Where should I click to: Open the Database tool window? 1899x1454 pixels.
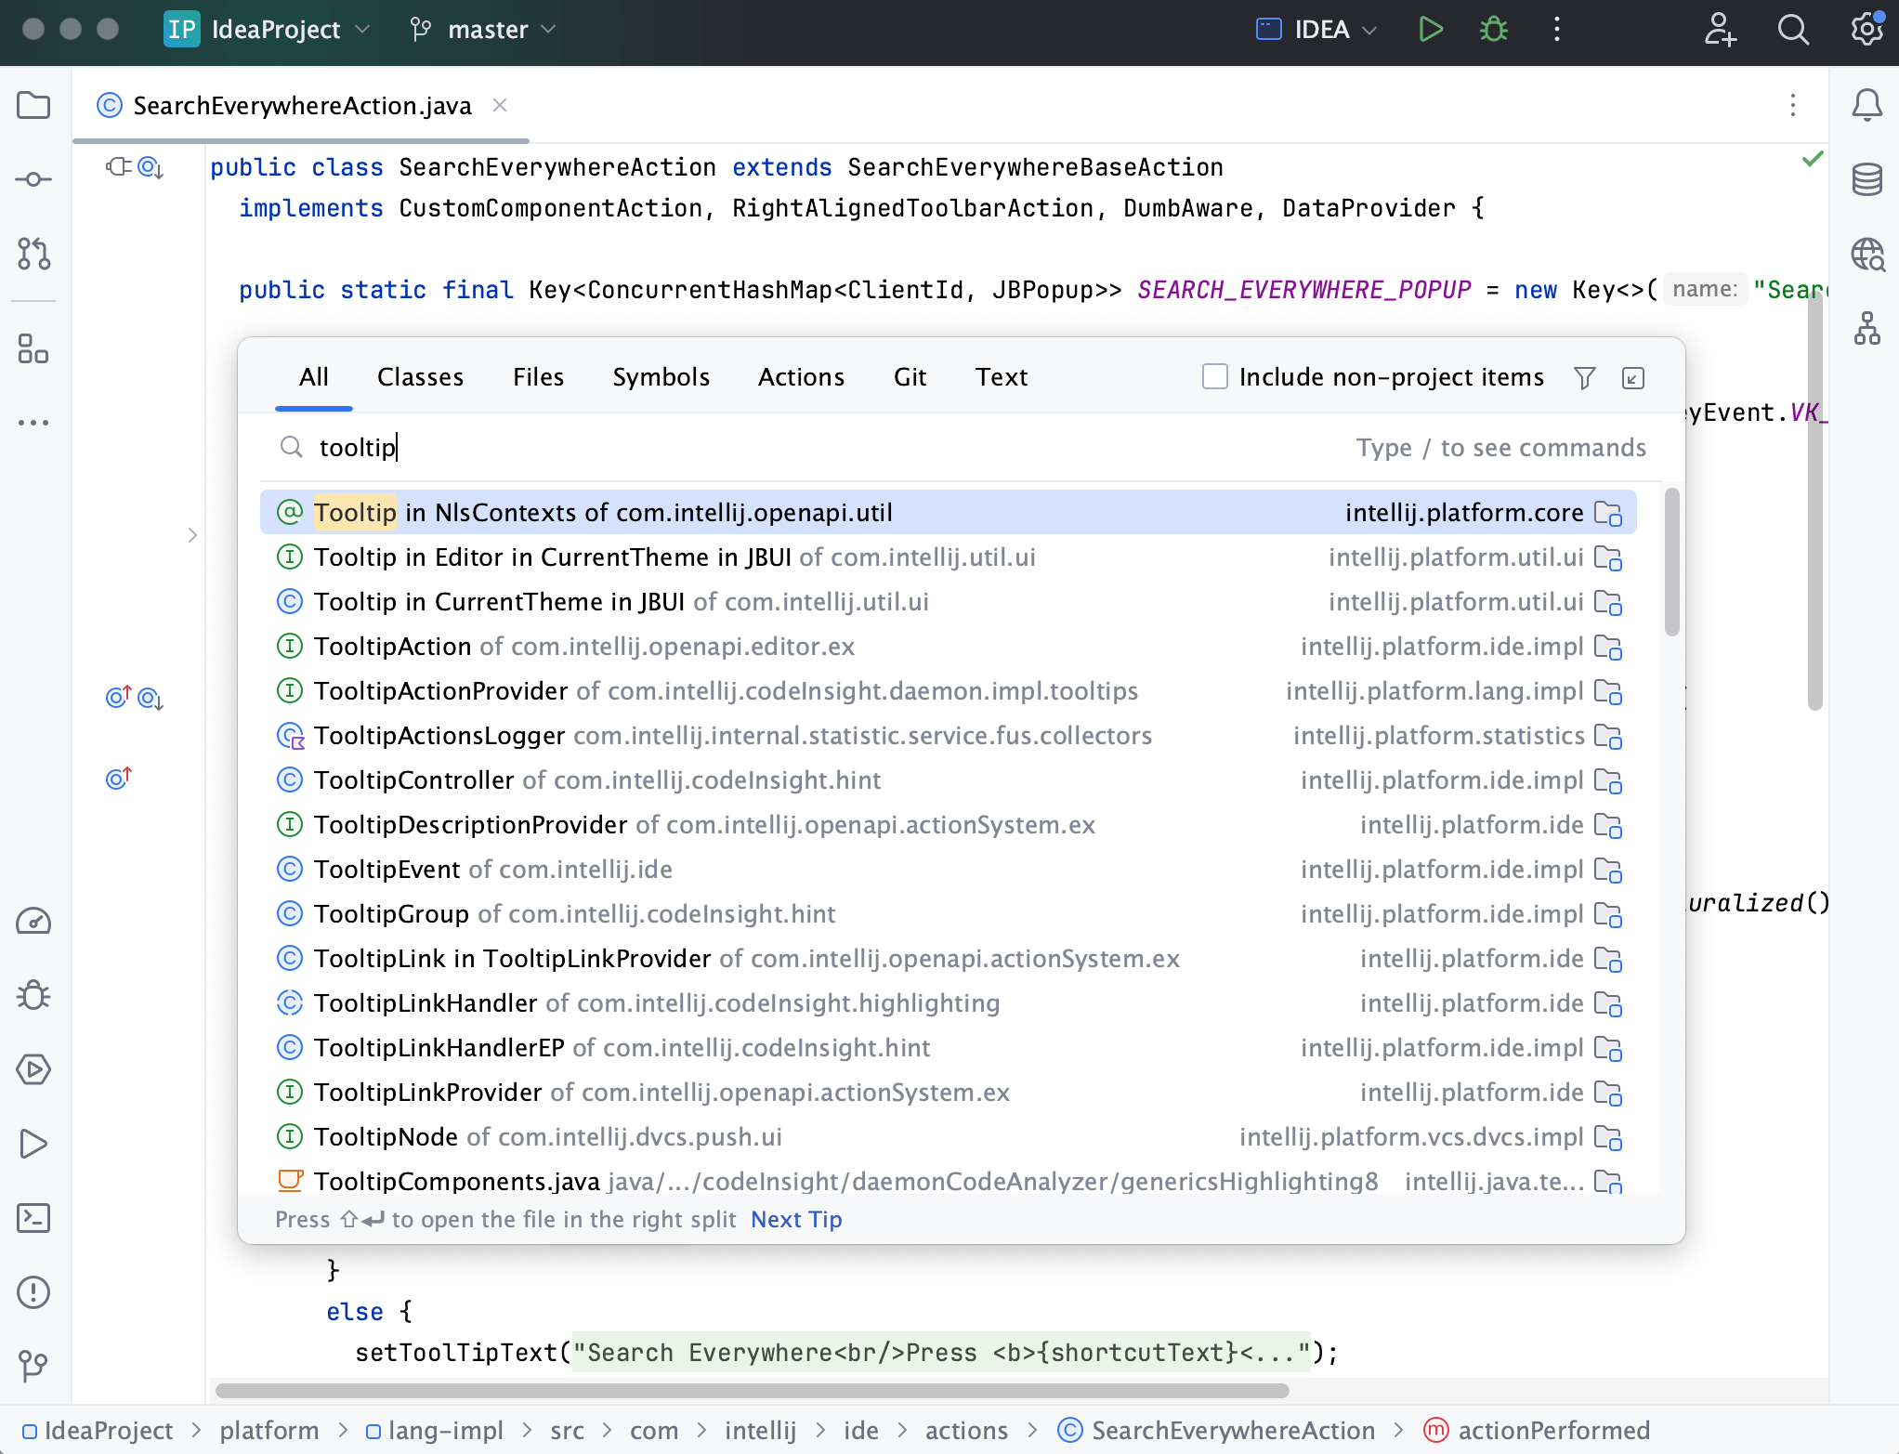pyautogui.click(x=1866, y=179)
